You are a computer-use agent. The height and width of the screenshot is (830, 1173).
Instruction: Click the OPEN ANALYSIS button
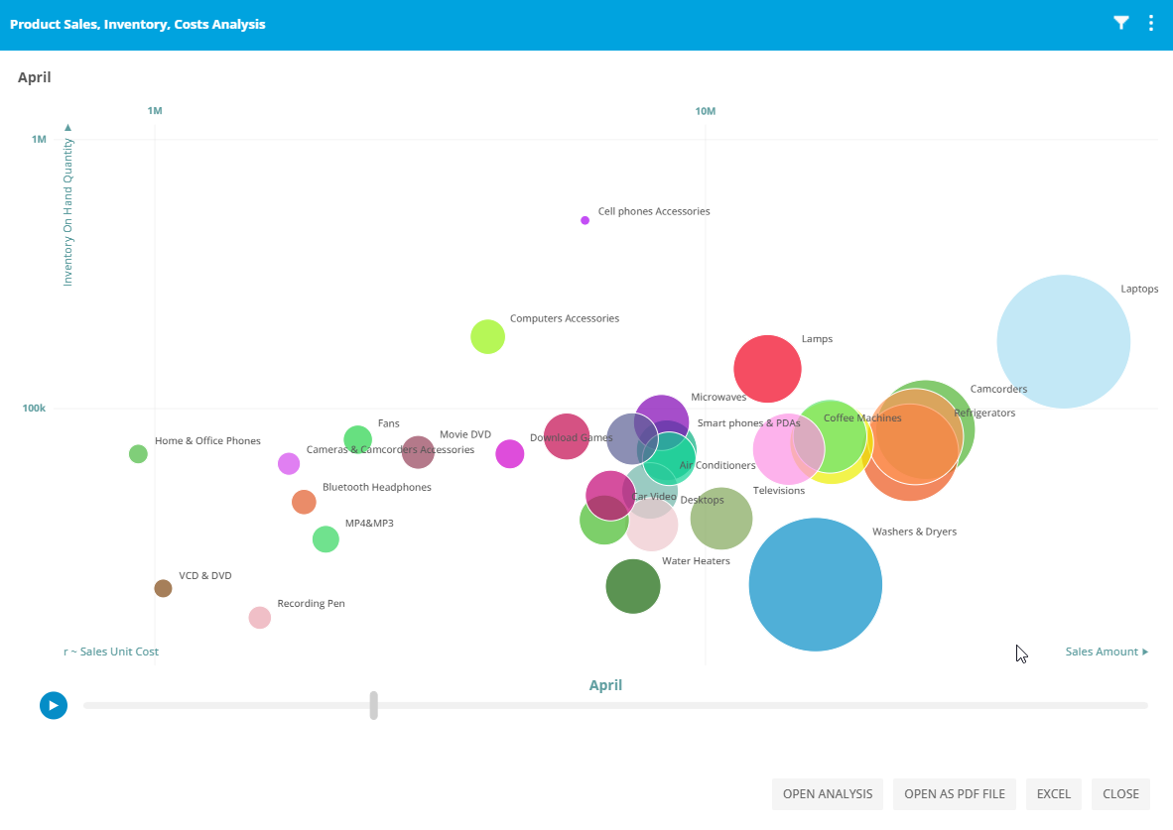827,794
